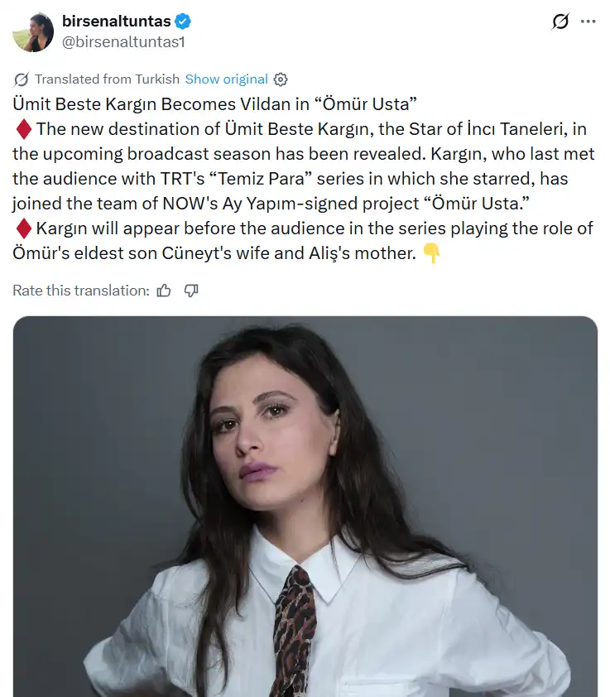
Task: Open the attached photo of Ümit Beste Kargın
Action: 305,507
